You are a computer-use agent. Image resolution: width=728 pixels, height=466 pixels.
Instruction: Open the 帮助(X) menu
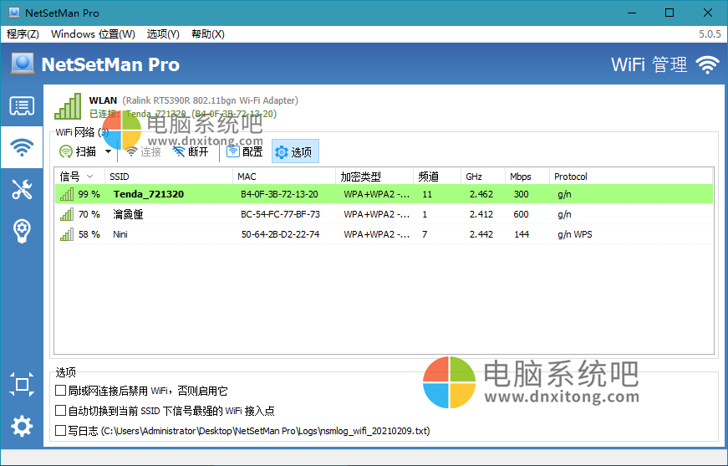coord(207,34)
